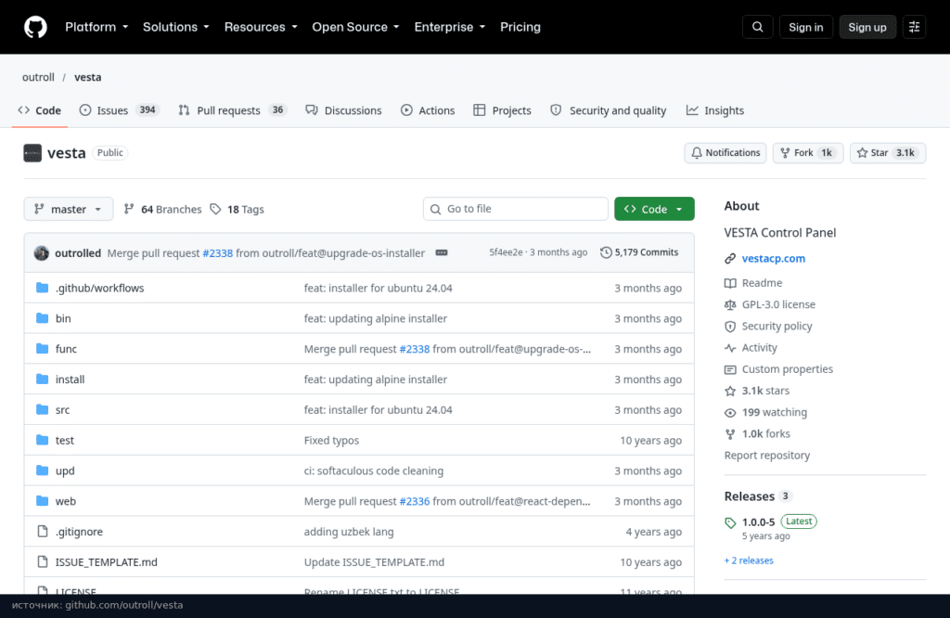Click the vesta repository avatar image
This screenshot has height=618, width=950.
pyautogui.click(x=32, y=153)
